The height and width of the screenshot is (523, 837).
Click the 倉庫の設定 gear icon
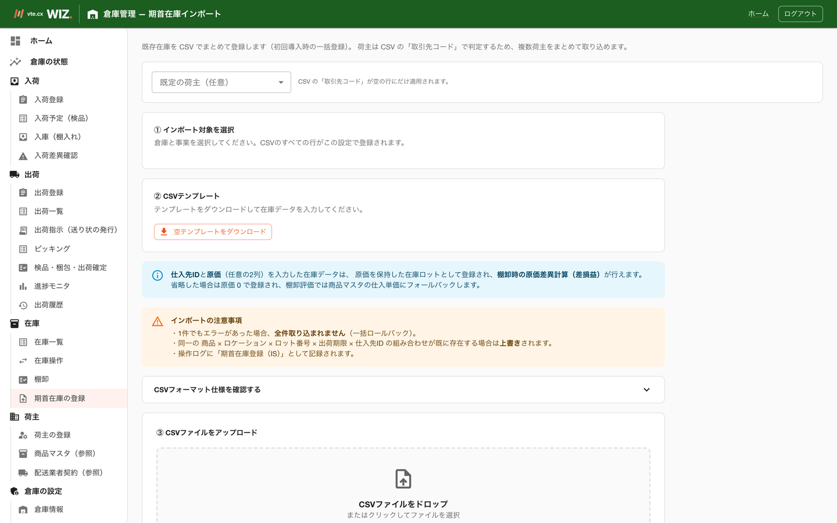pos(15,491)
